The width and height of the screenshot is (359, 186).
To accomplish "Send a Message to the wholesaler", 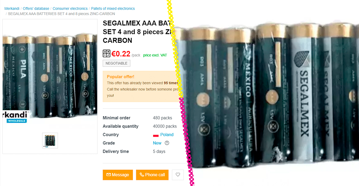I will click(x=118, y=175).
